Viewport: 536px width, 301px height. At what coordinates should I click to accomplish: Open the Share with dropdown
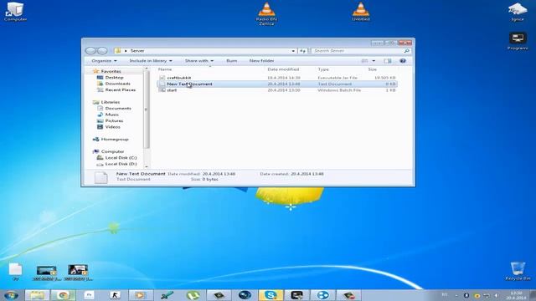click(199, 61)
